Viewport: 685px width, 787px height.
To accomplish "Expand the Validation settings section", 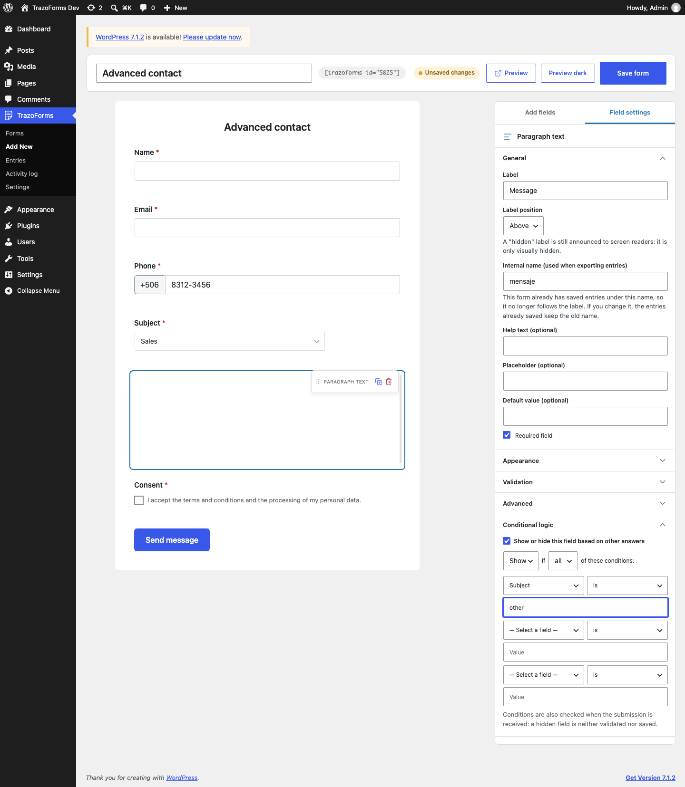I will click(585, 482).
